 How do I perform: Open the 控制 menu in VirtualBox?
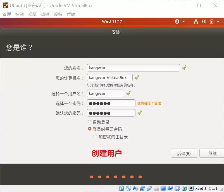click(x=19, y=14)
